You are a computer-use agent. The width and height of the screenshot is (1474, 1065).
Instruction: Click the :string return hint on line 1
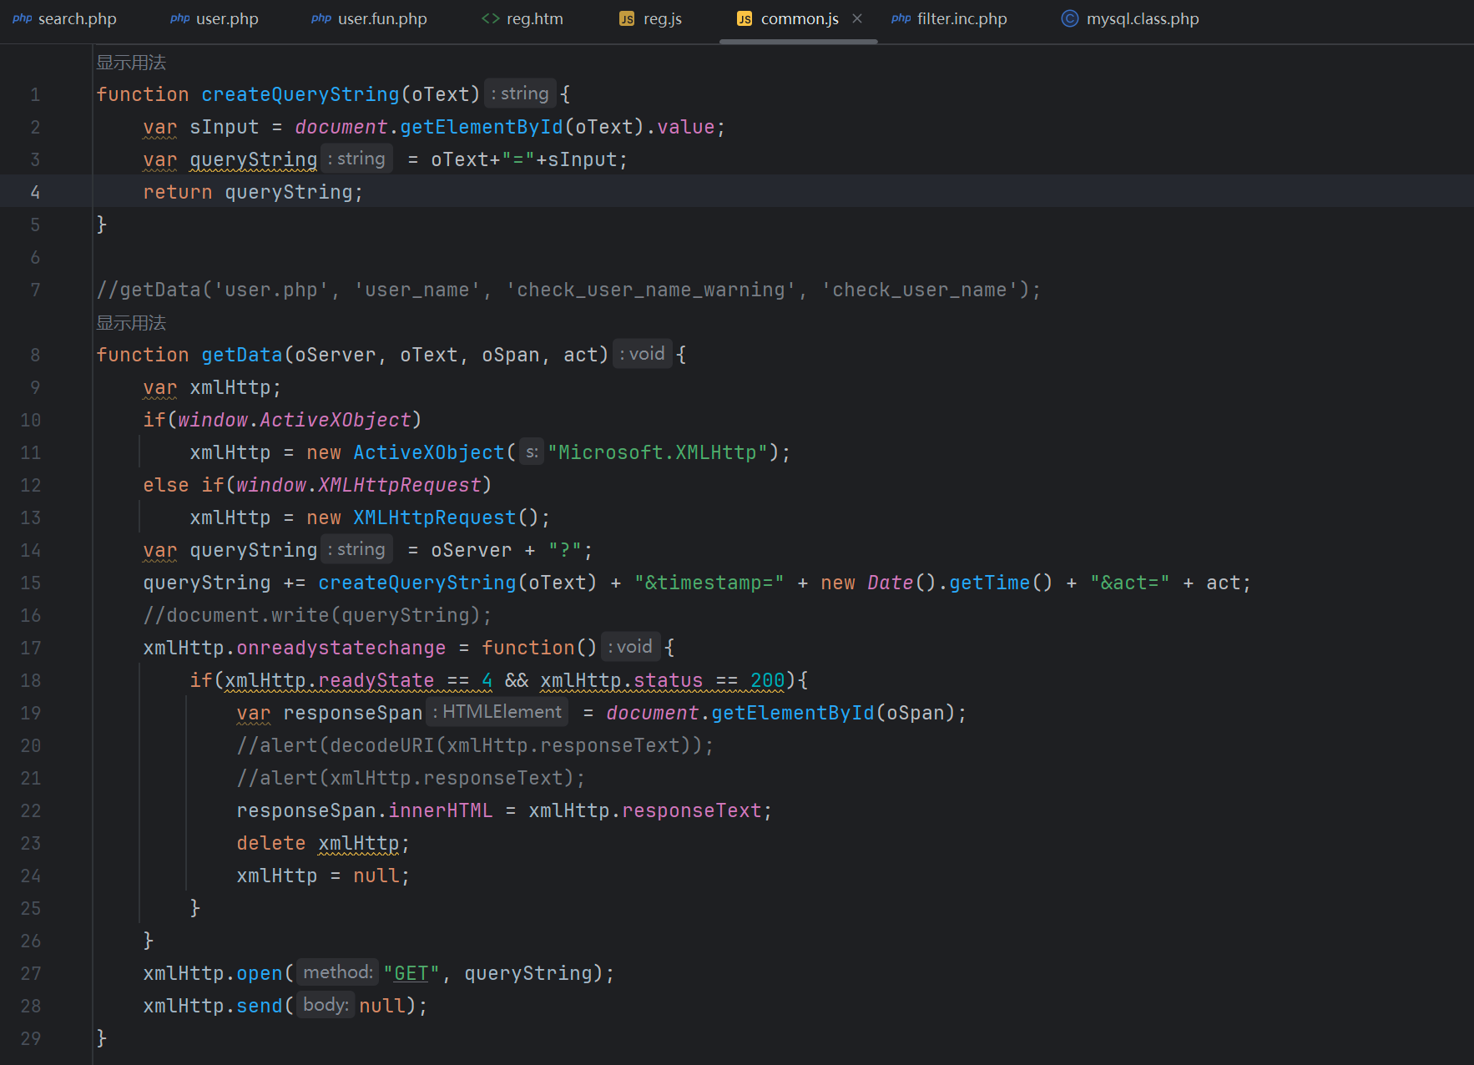519,93
